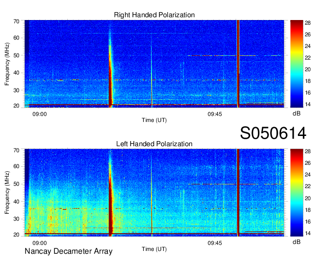The height and width of the screenshot is (257, 316).
Task: Click the "Right Handed Polarization" plot title
Action: 154,15
